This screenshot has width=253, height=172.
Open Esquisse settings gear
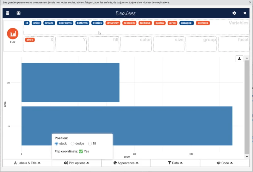tap(234, 13)
